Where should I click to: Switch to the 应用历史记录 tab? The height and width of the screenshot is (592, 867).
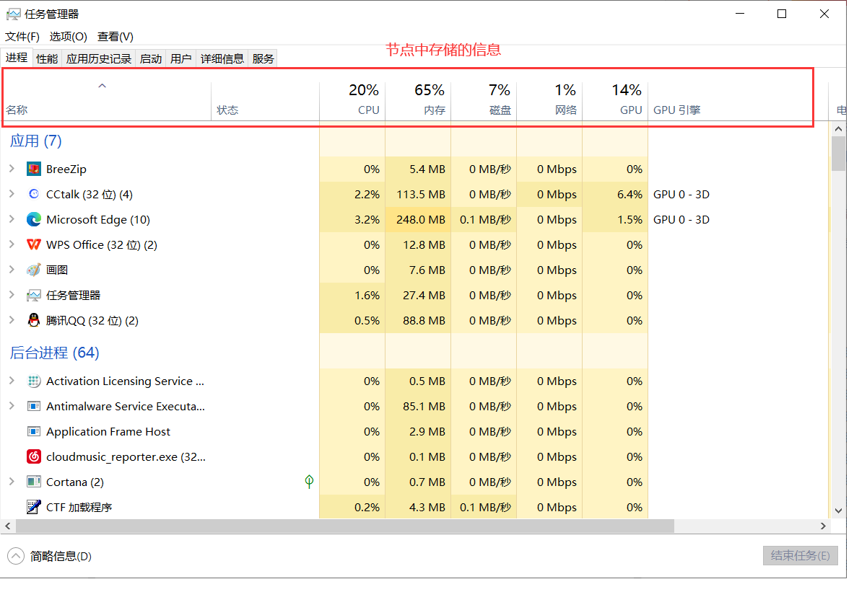pyautogui.click(x=99, y=59)
